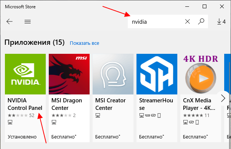Click the NVIDIA Control Panel star rating
Screen dimensions: 231x149
18,116
